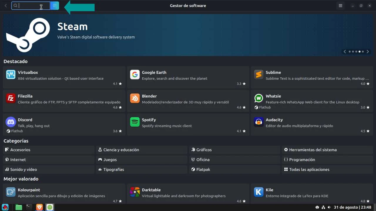Screen dimensions: 376x211
Task: Open the Flatpak category
Action: tap(234, 169)
